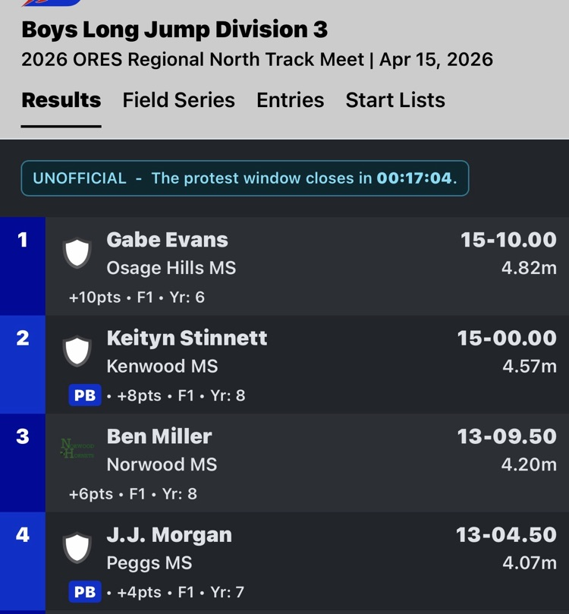This screenshot has height=614, width=569.
Task: Tap the Boys Long Jump Division 3 title
Action: coord(174,30)
